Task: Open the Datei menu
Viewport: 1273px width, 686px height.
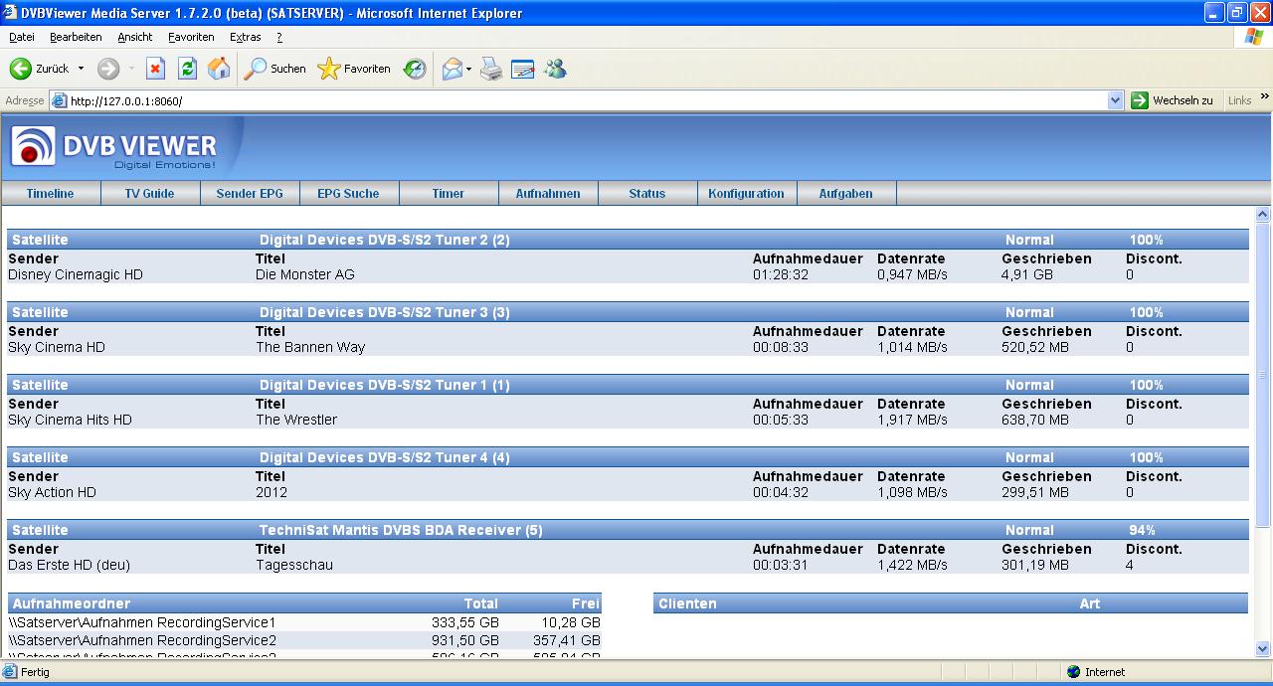Action: 22,37
